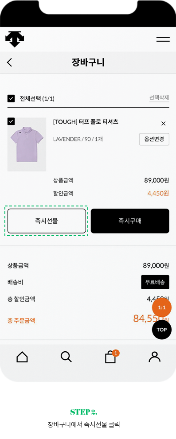Image resolution: width=176 pixels, height=439 pixels.
Task: Remove the item with the X icon
Action: click(164, 124)
